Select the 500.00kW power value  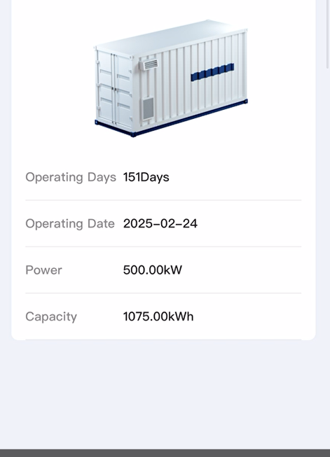[x=153, y=270]
